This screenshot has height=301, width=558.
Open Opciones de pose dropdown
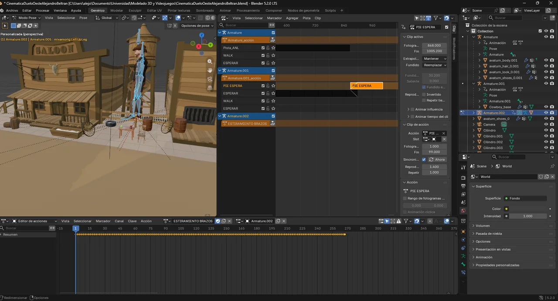point(197,26)
